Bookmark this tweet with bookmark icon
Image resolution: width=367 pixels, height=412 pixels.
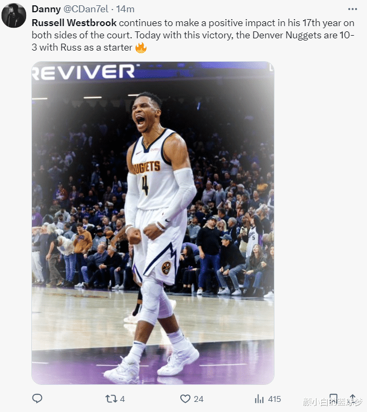(333, 399)
